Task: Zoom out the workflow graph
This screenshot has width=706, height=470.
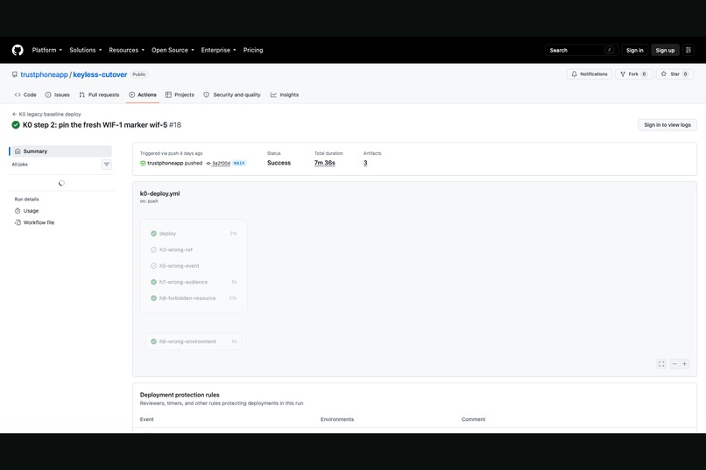Action: pyautogui.click(x=674, y=364)
